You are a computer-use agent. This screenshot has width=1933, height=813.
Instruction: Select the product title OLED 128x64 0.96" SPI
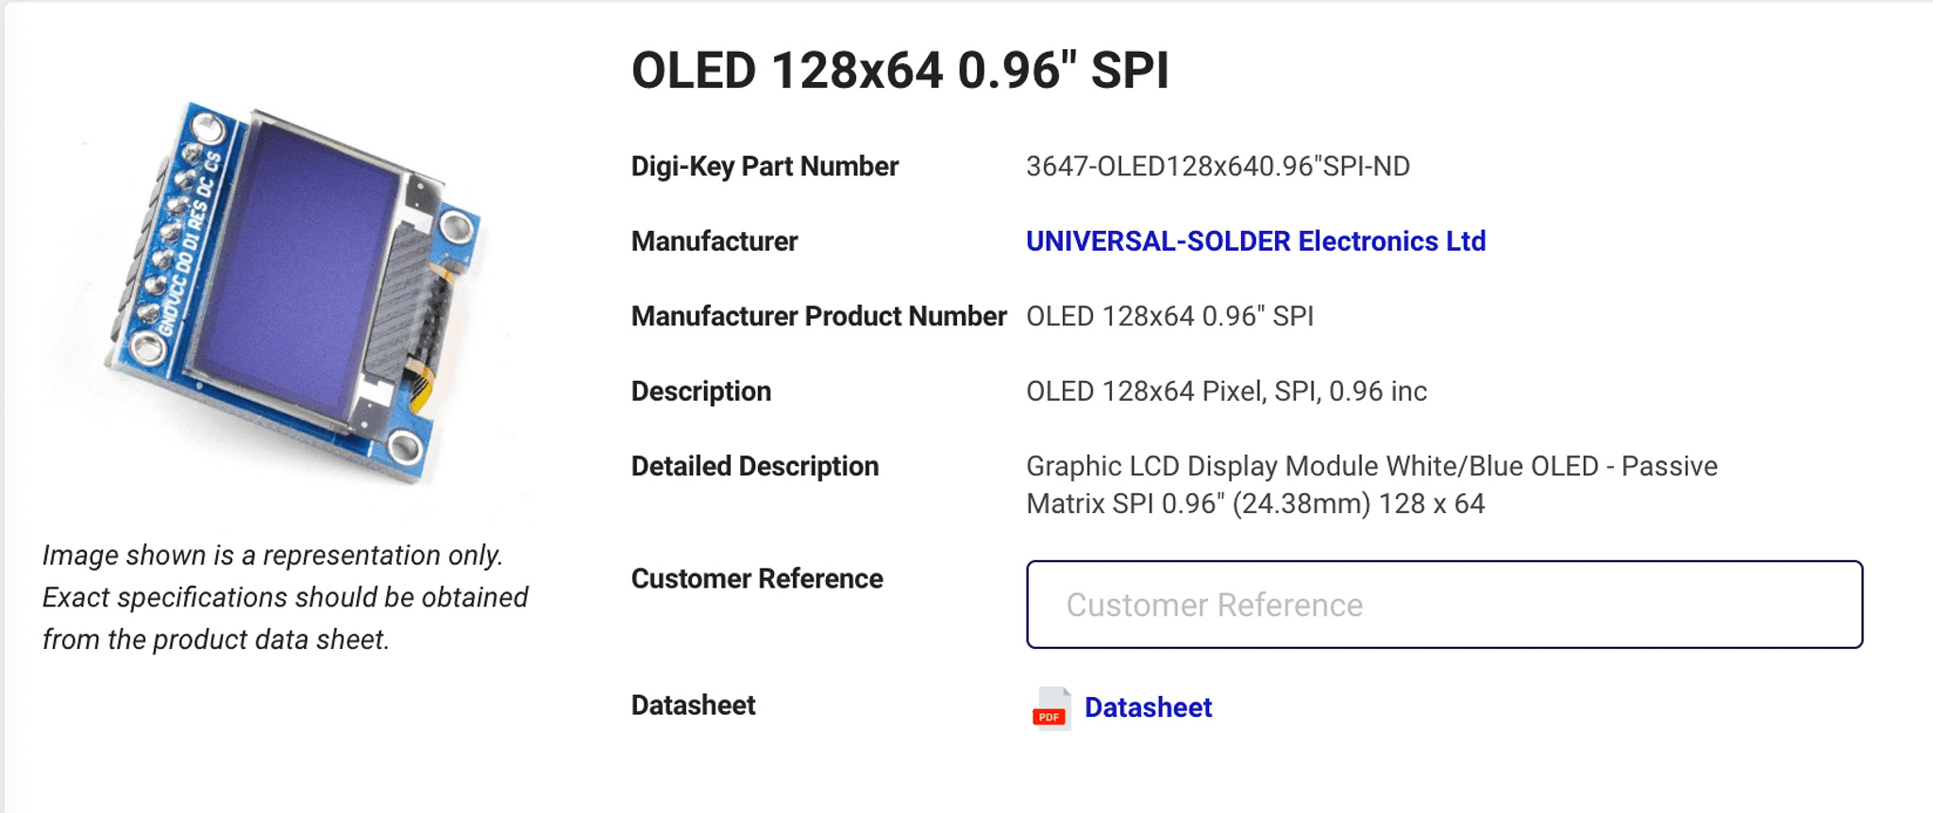(900, 71)
